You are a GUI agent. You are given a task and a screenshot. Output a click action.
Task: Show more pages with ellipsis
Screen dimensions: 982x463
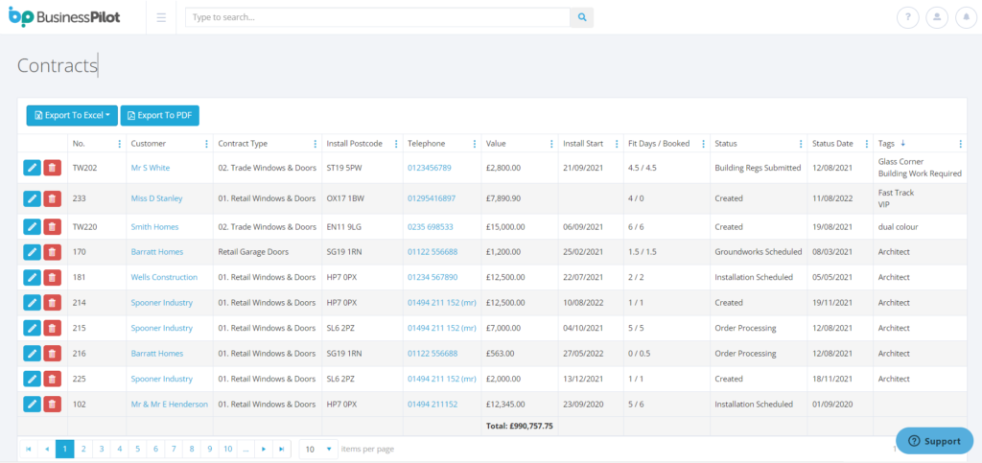click(246, 449)
